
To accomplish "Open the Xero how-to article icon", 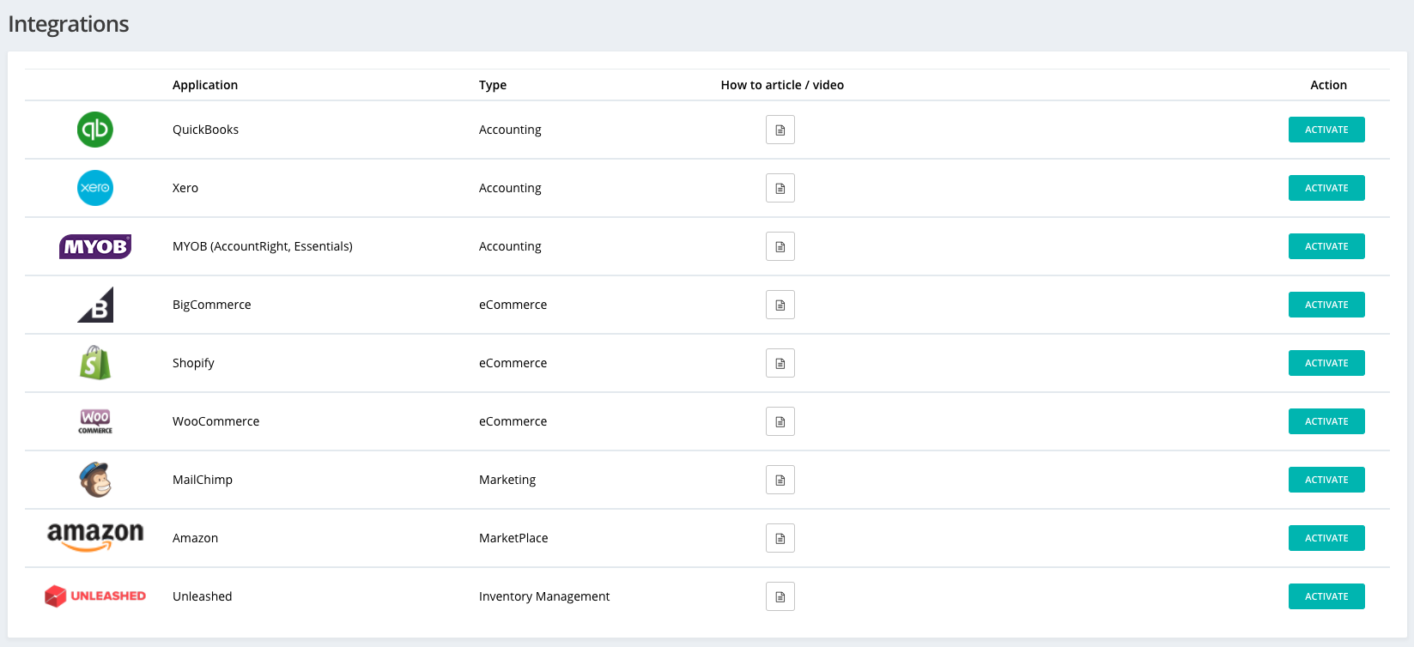I will [x=780, y=188].
